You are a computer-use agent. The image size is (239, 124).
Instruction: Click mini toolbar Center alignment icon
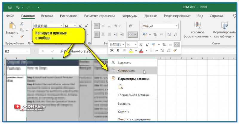(x=124, y=50)
